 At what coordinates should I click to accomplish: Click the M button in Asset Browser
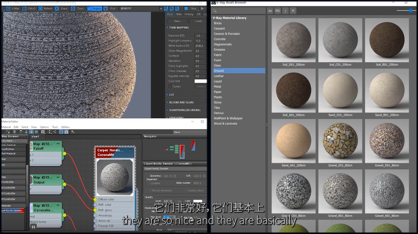pyautogui.click(x=293, y=11)
